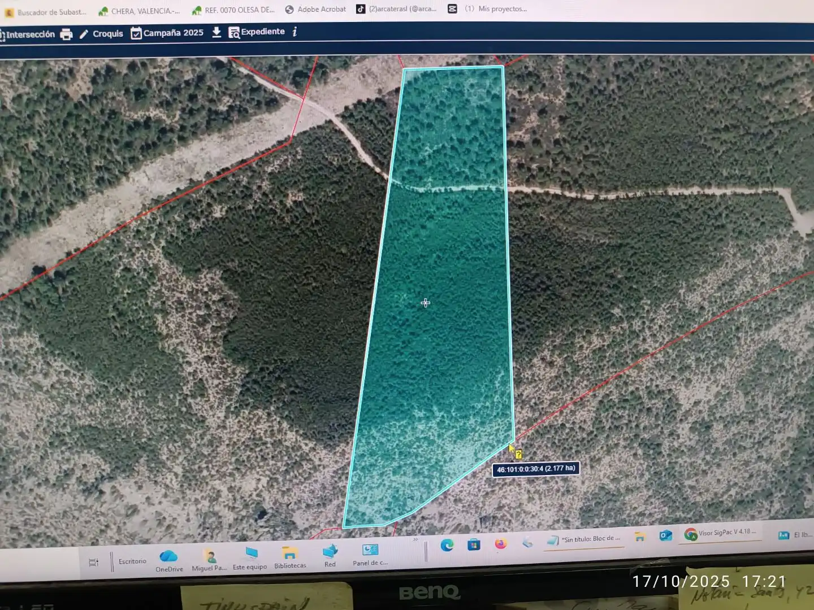Open the Buscador de Subast... bookmark
The height and width of the screenshot is (610, 814).
click(x=46, y=12)
